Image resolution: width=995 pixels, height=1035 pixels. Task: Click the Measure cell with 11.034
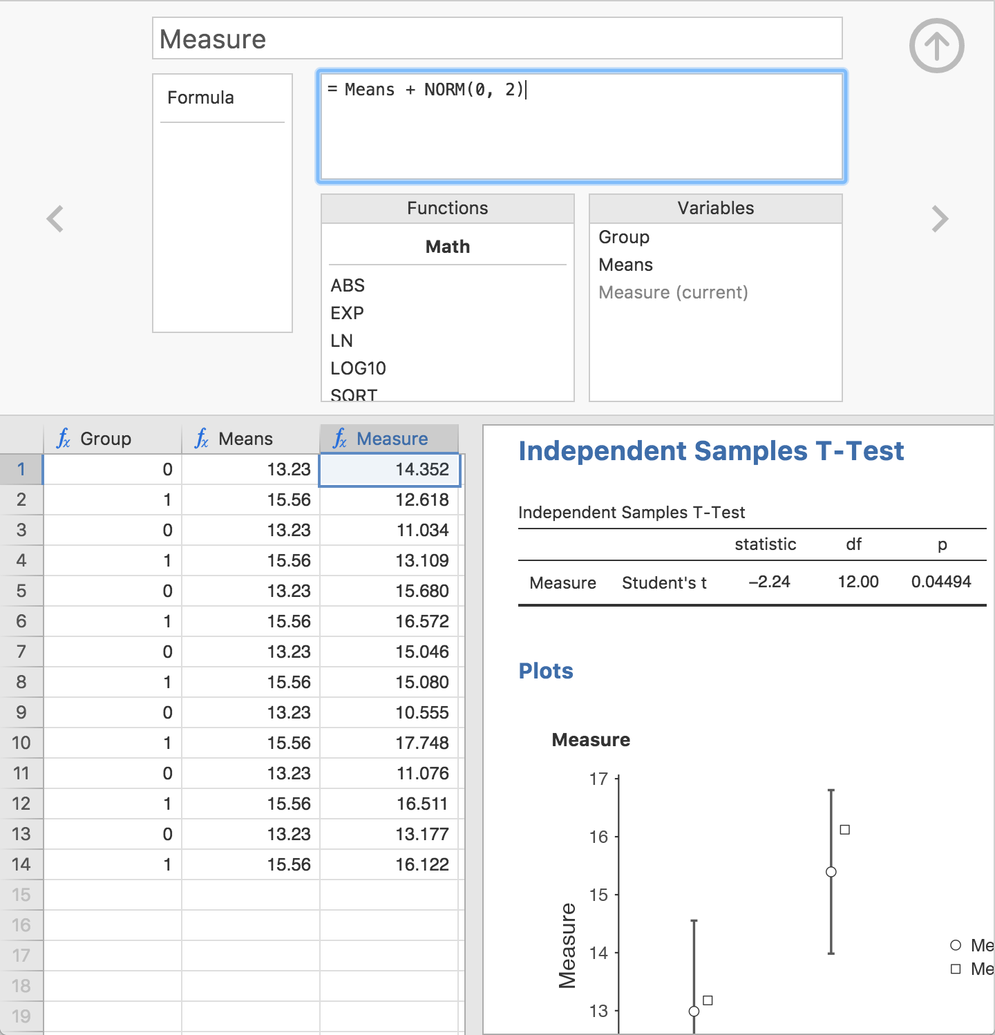[x=389, y=530]
